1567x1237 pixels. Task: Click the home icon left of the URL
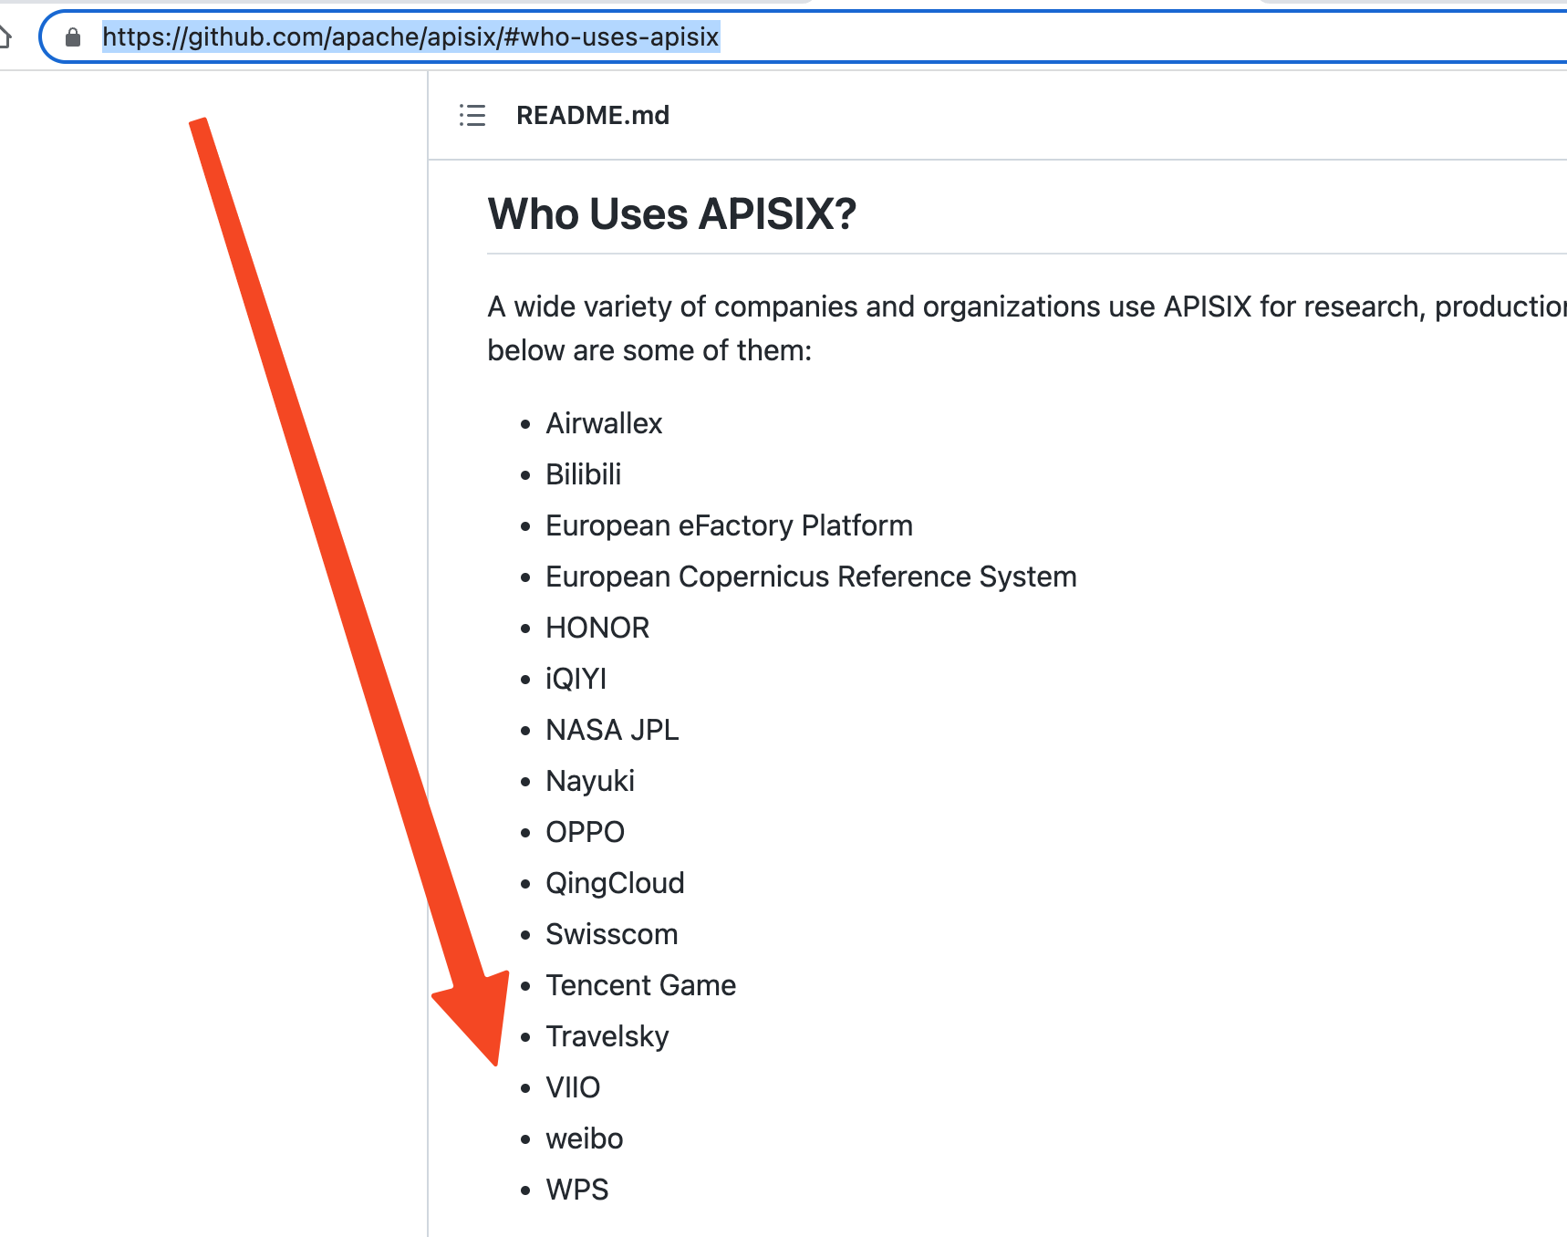point(6,38)
